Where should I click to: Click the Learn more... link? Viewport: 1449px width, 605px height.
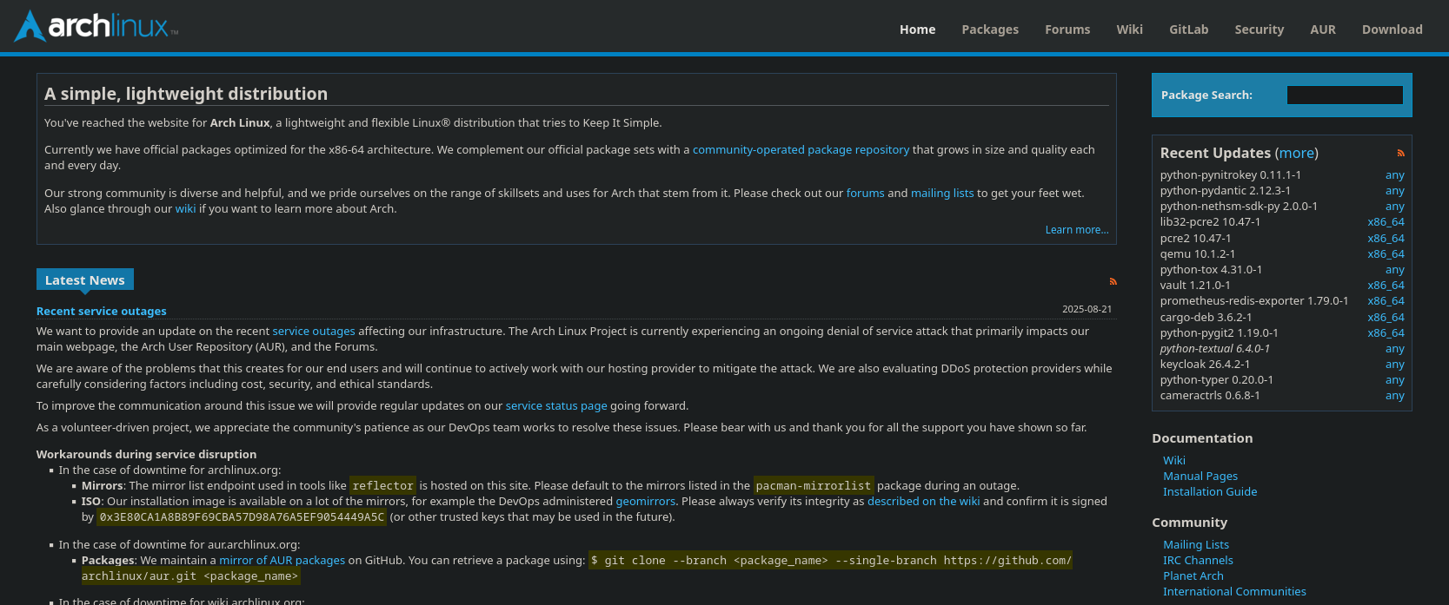1077,230
